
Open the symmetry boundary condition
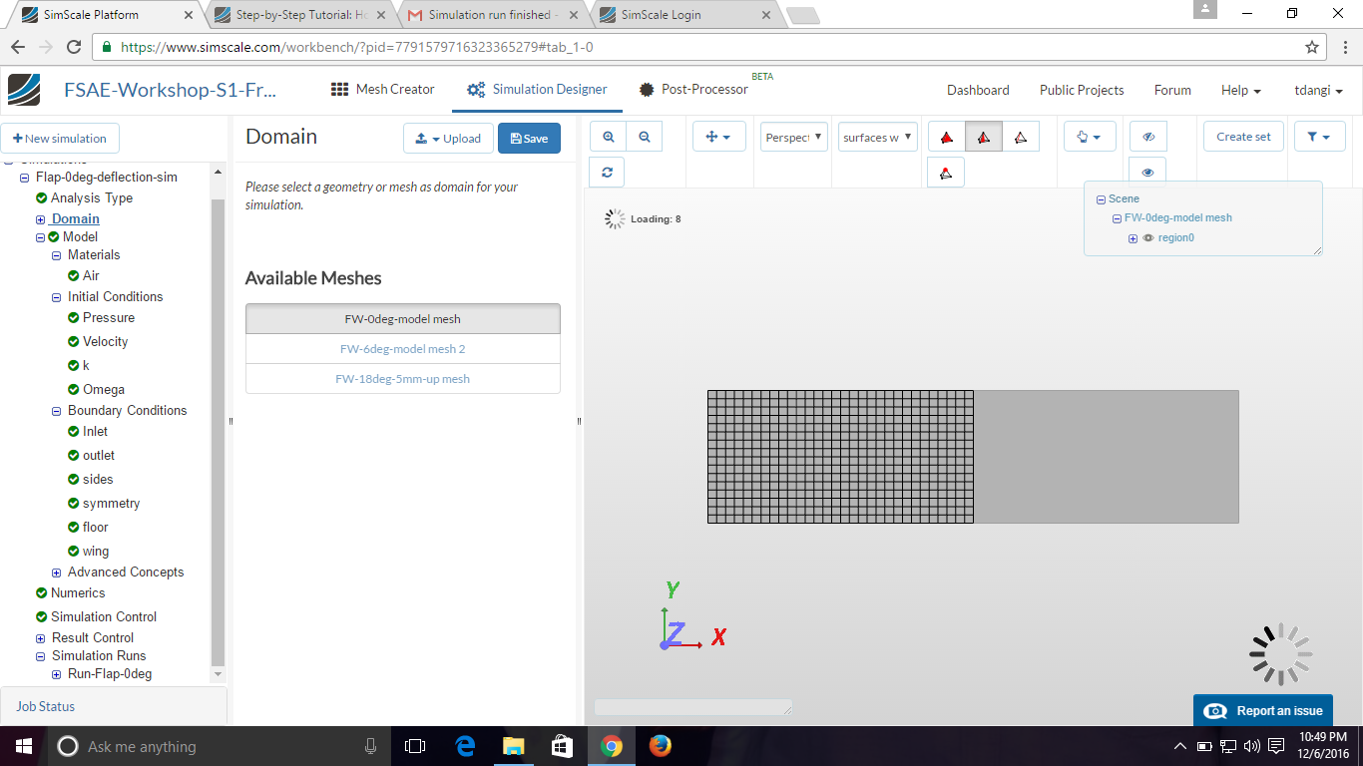pos(112,504)
